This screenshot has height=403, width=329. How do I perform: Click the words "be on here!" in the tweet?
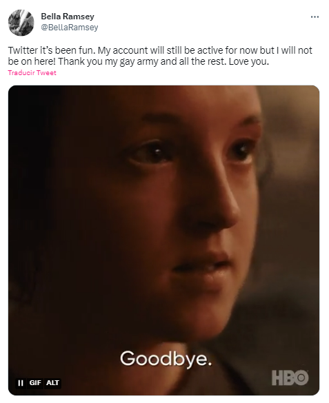point(32,62)
